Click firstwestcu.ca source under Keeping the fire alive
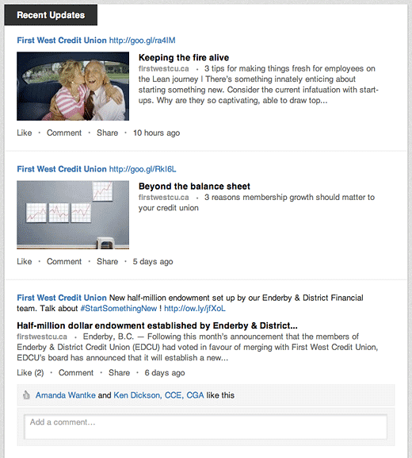 [163, 68]
